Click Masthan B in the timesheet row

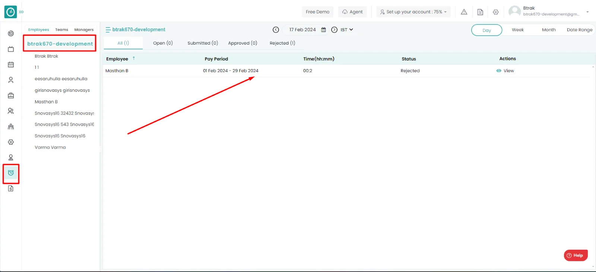coord(117,71)
